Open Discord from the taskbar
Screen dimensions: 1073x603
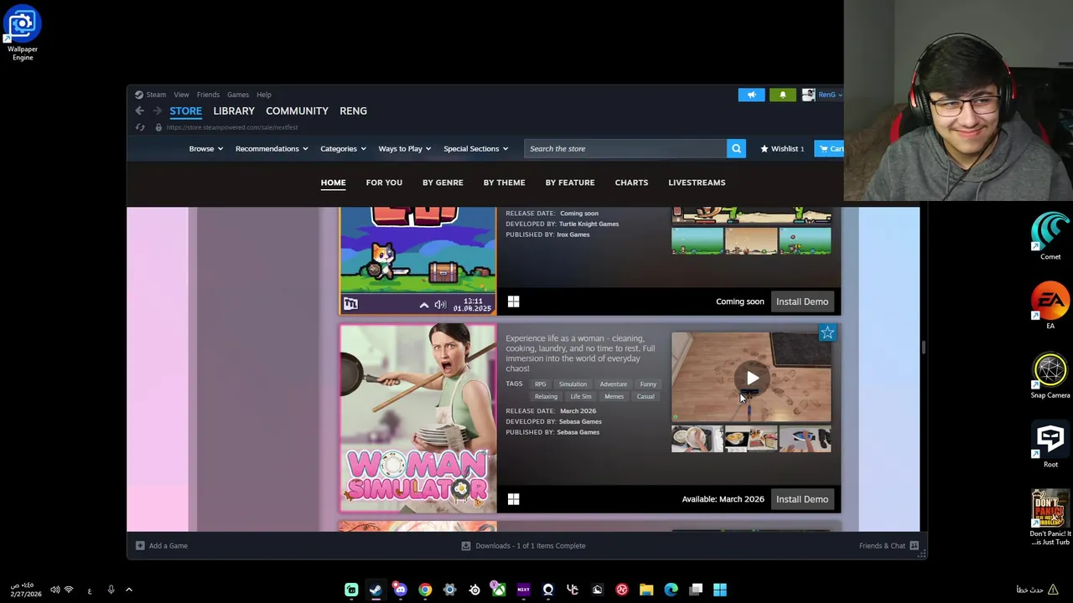pos(400,590)
